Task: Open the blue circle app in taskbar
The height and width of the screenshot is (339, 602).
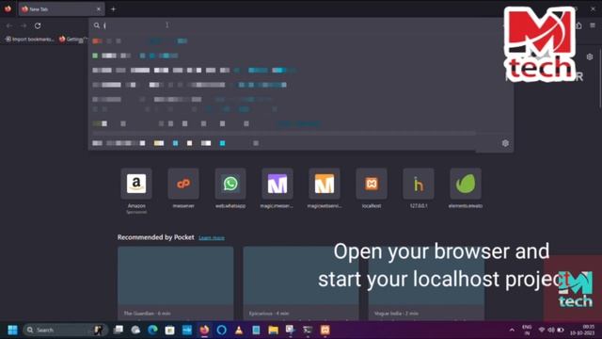Action: 222,330
